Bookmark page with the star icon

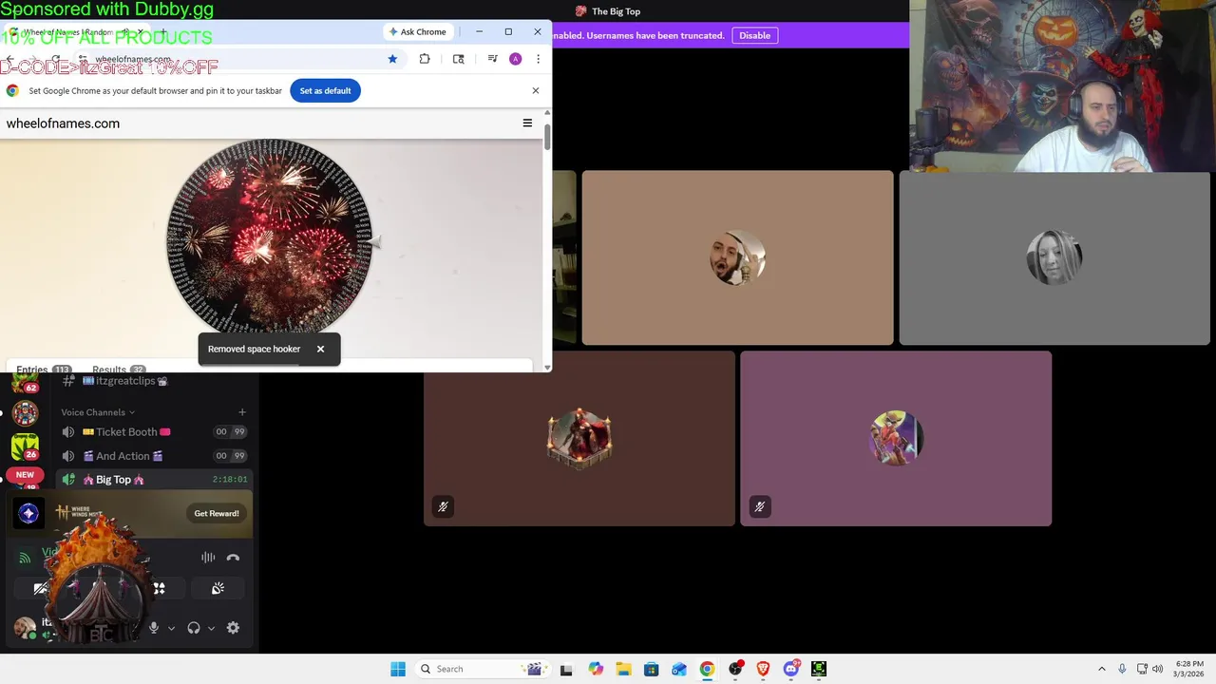pyautogui.click(x=392, y=59)
